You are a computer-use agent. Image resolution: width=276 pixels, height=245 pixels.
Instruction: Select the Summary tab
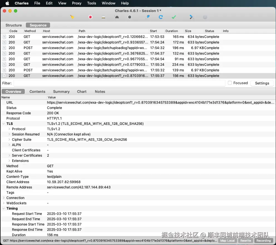[61, 91]
